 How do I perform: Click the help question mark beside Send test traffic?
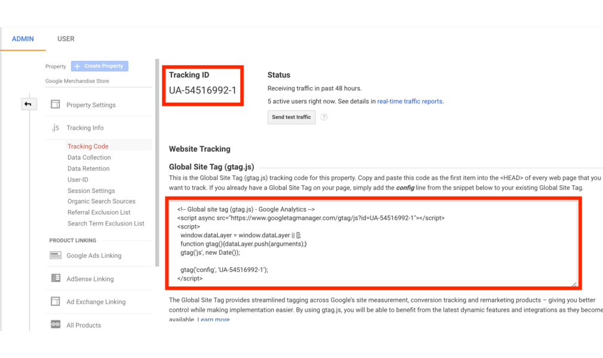pos(324,117)
